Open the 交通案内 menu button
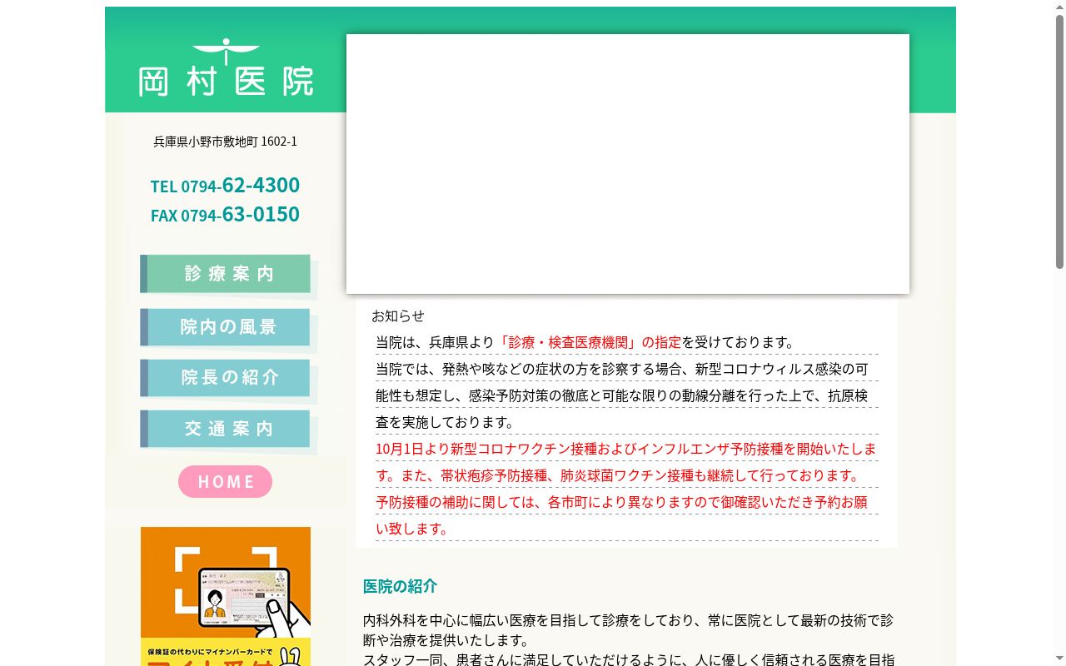 click(x=226, y=429)
